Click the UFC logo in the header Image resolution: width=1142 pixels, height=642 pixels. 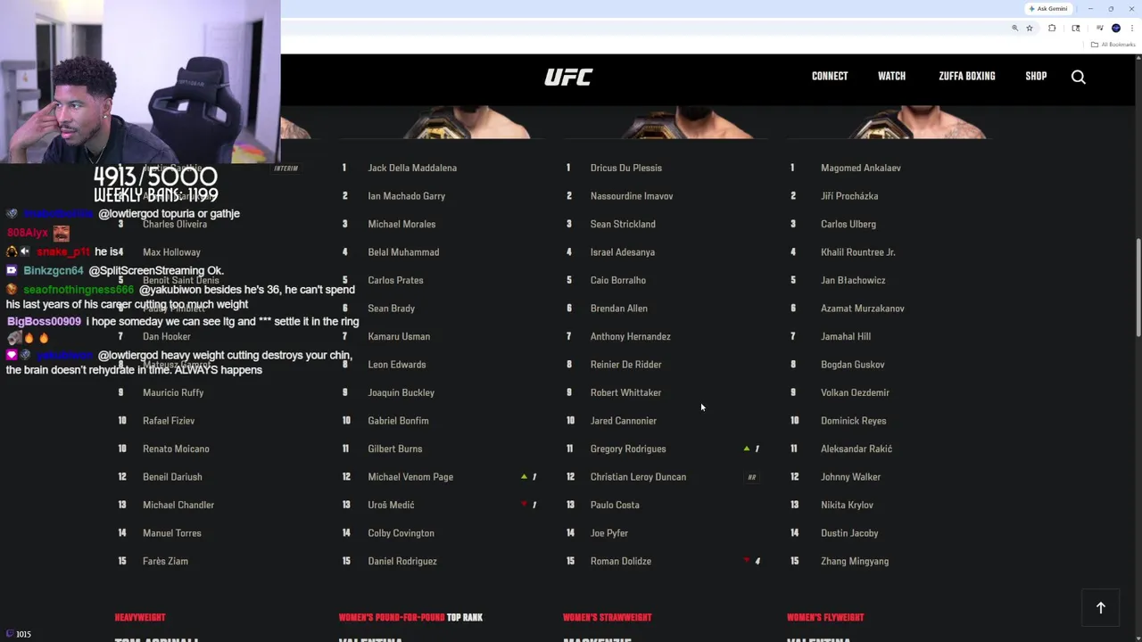(568, 77)
